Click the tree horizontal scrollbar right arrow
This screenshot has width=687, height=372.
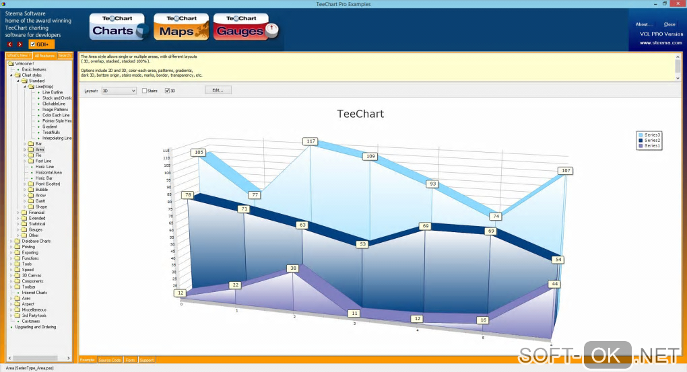pyautogui.click(x=69, y=358)
